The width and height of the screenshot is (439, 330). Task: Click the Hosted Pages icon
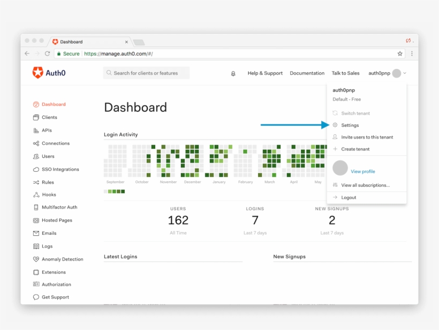[36, 220]
